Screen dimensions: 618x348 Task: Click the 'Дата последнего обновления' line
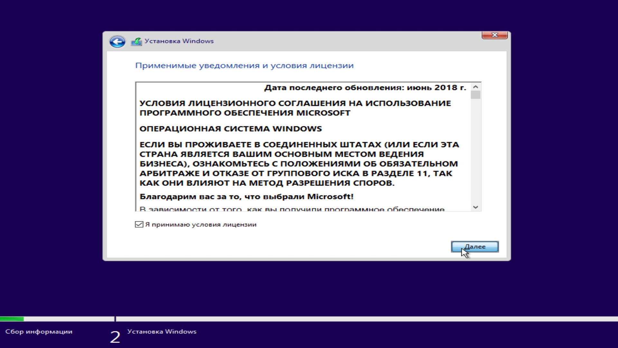[x=365, y=88]
